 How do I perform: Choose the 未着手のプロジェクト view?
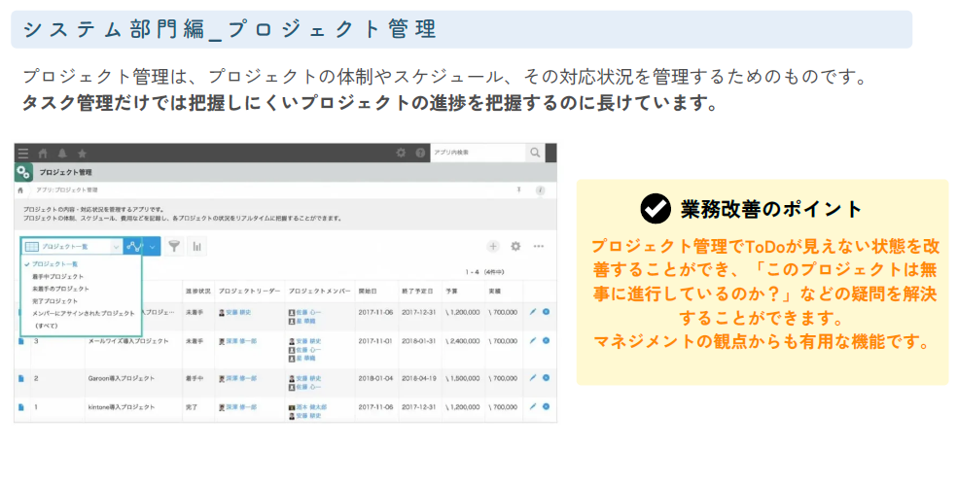(x=60, y=289)
